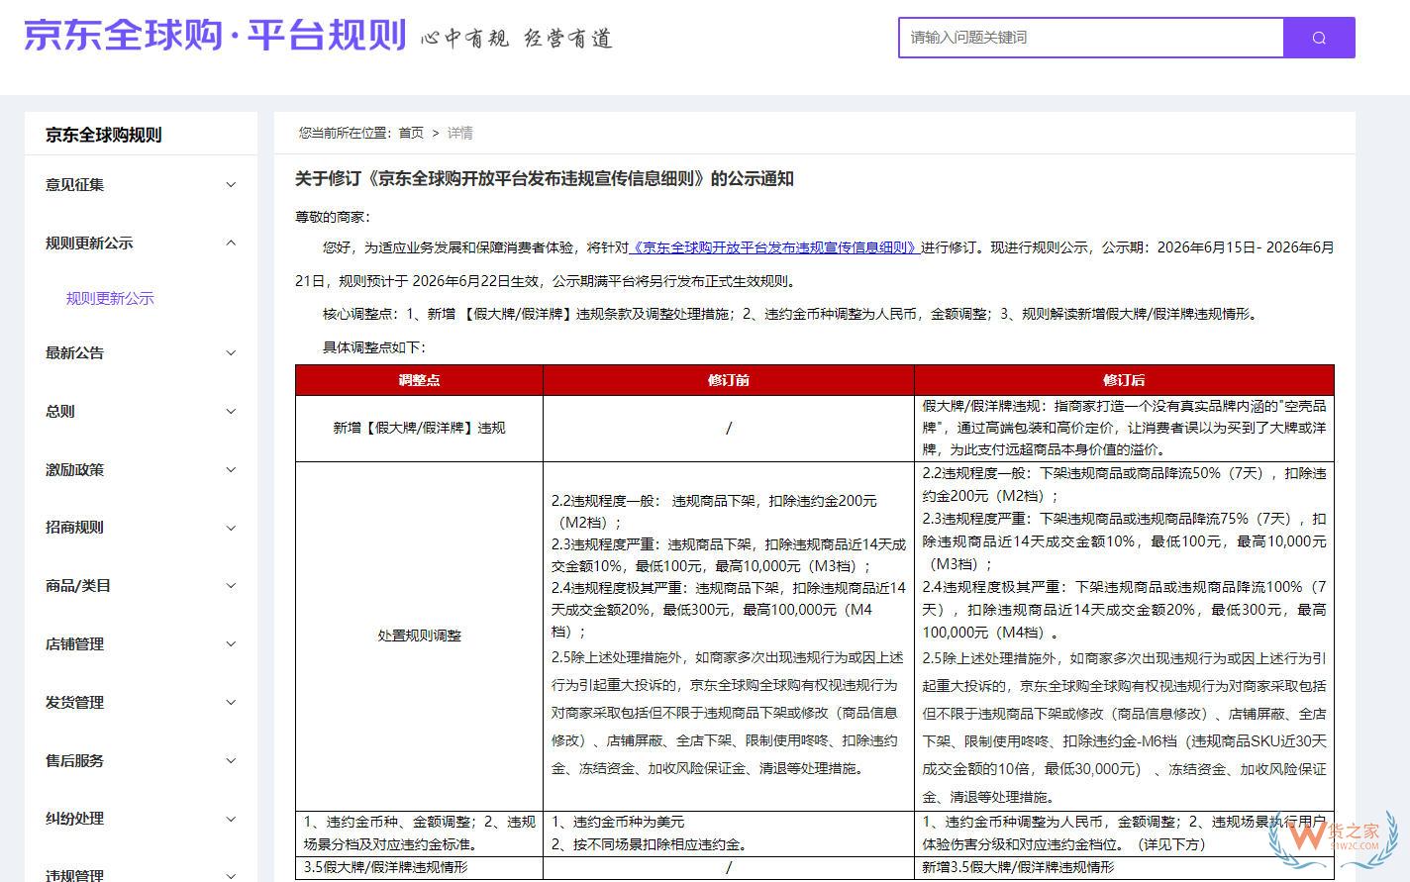Click the 修订前 table header
Viewport: 1410px width, 882px height.
(729, 380)
